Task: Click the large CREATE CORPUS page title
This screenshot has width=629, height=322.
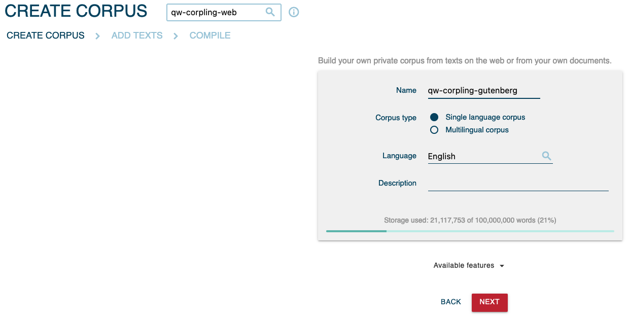Action: point(76,11)
